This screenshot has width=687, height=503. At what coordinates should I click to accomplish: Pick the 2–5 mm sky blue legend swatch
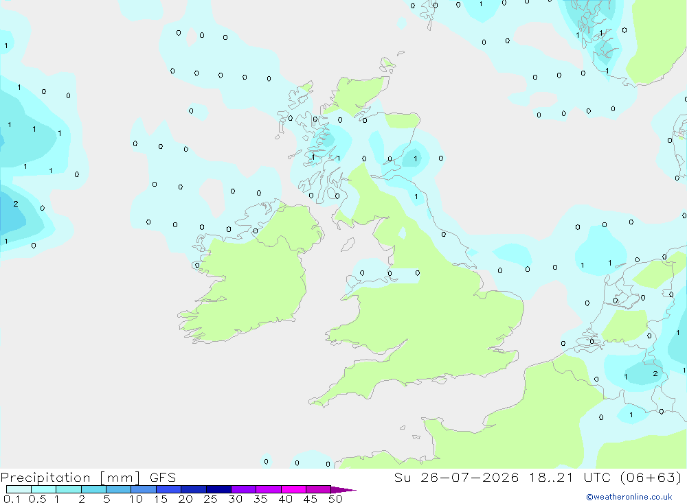point(93,489)
